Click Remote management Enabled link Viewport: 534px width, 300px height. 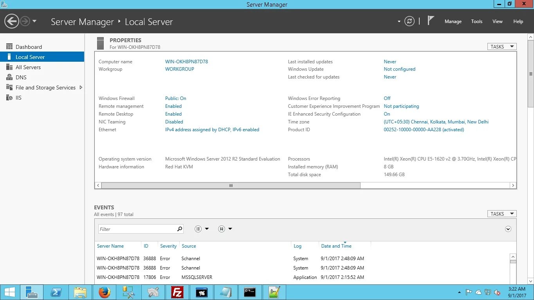coord(173,106)
